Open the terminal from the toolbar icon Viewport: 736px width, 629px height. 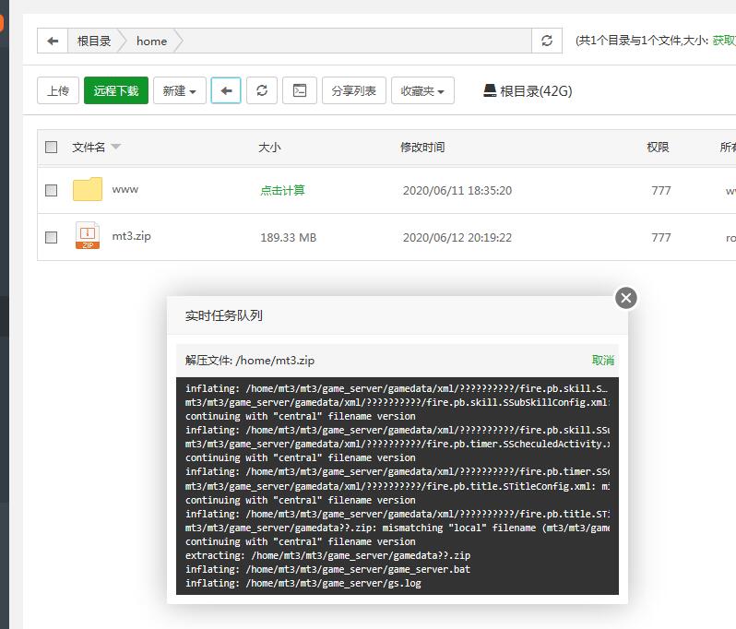[x=299, y=90]
